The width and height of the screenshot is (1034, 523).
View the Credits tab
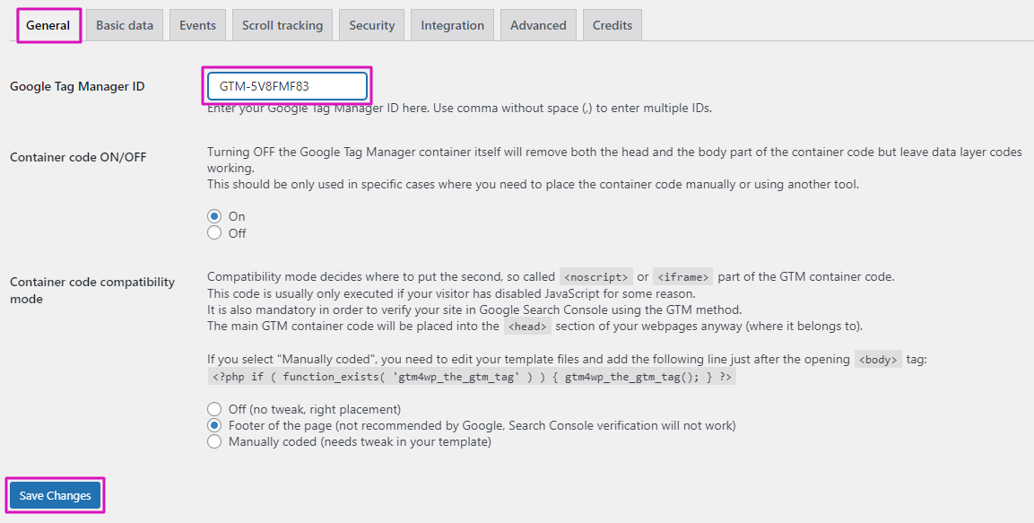(x=612, y=25)
